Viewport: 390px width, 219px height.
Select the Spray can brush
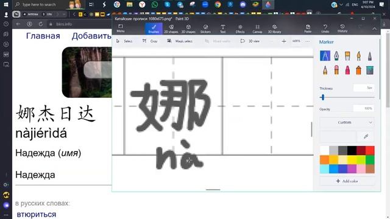[x=359, y=71]
